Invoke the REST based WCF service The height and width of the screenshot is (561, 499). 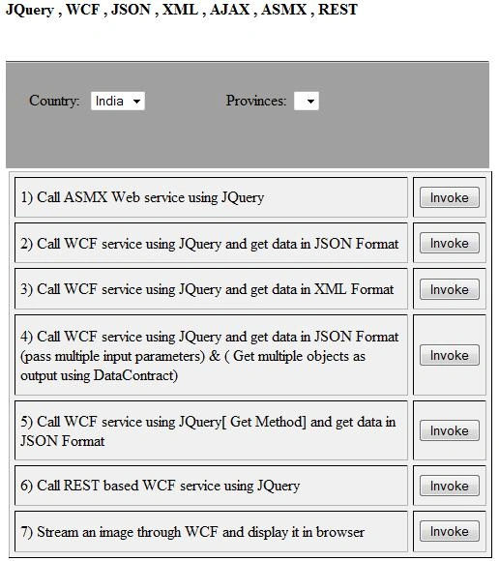(x=450, y=486)
